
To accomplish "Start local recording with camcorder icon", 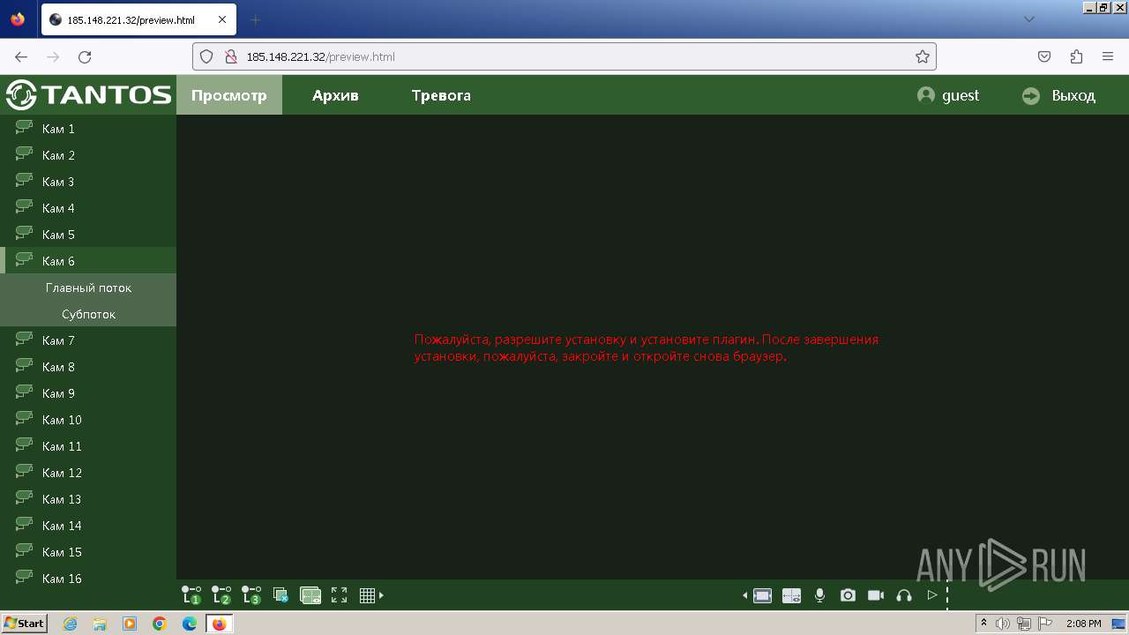I will point(876,595).
